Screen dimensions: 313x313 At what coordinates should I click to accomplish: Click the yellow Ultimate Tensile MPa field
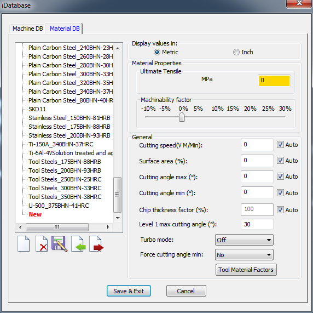[274, 81]
